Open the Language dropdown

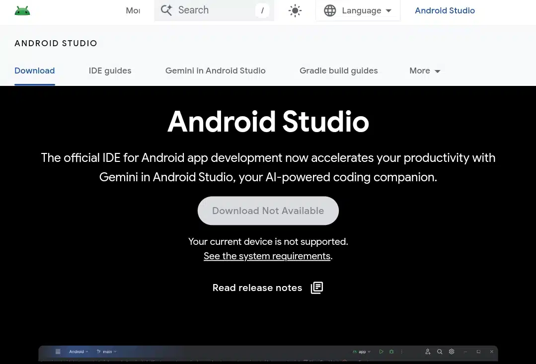pyautogui.click(x=358, y=10)
